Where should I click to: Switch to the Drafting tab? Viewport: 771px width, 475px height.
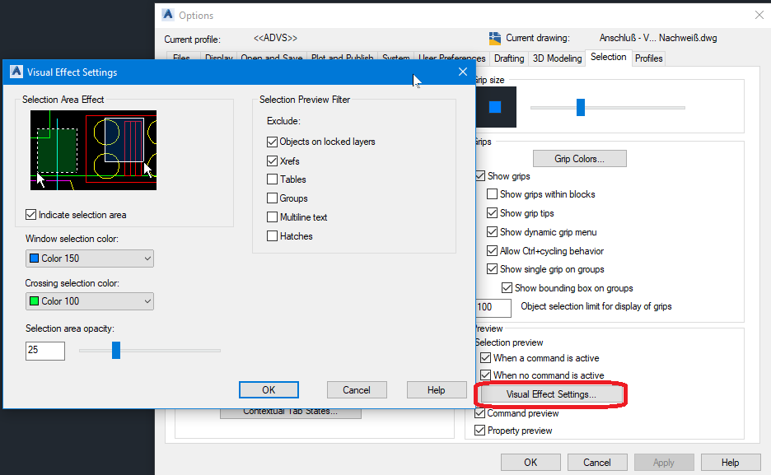509,58
